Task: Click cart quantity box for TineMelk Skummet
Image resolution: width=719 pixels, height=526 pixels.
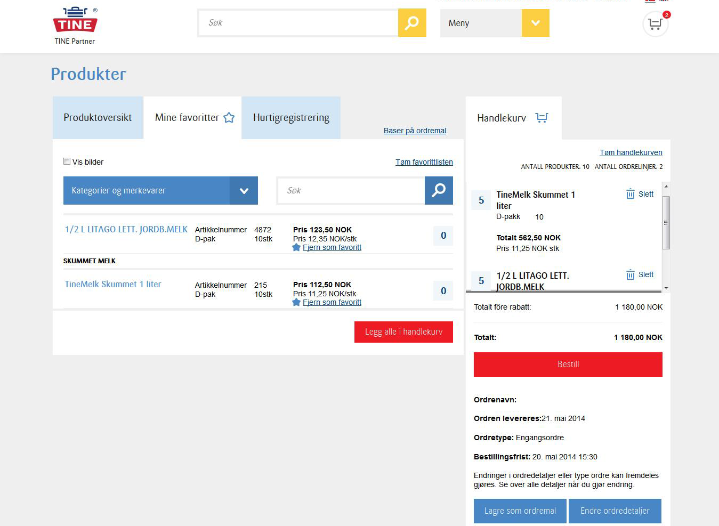Action: 481,200
